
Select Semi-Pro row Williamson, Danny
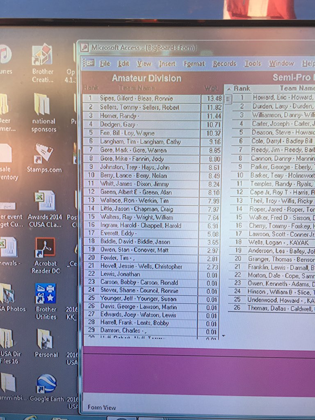point(273,115)
